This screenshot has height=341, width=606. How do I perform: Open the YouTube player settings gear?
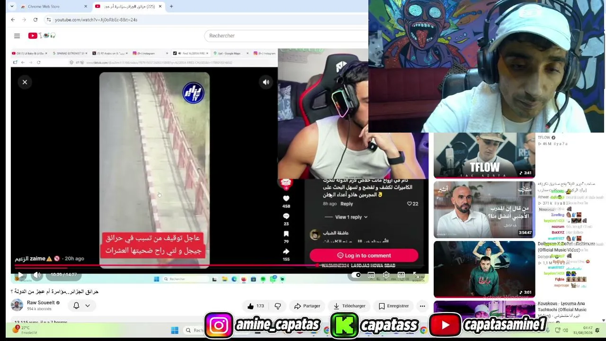pos(386,275)
